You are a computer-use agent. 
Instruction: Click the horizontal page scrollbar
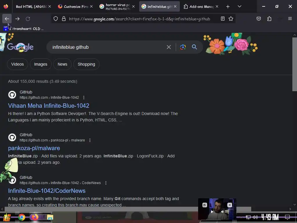tap(128, 209)
